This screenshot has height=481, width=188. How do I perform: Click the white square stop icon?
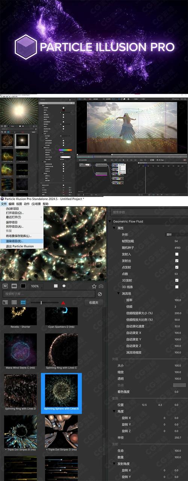coord(56,286)
